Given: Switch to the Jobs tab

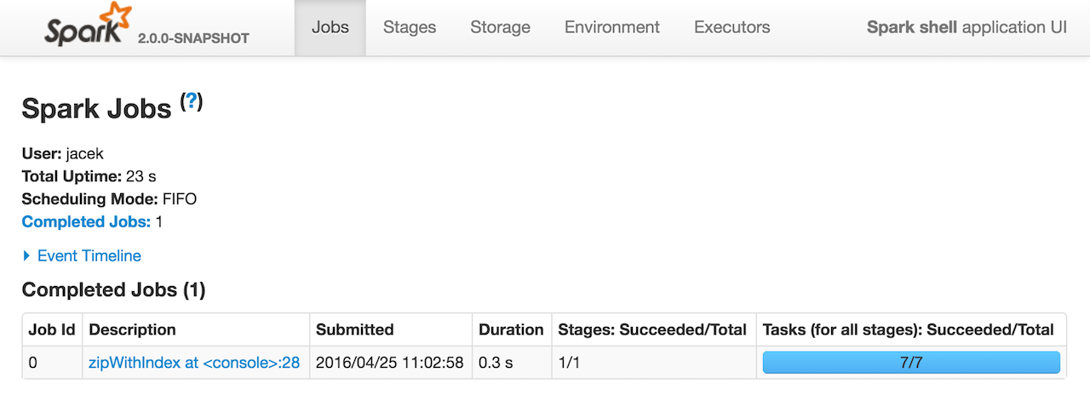Looking at the screenshot, I should (x=330, y=27).
